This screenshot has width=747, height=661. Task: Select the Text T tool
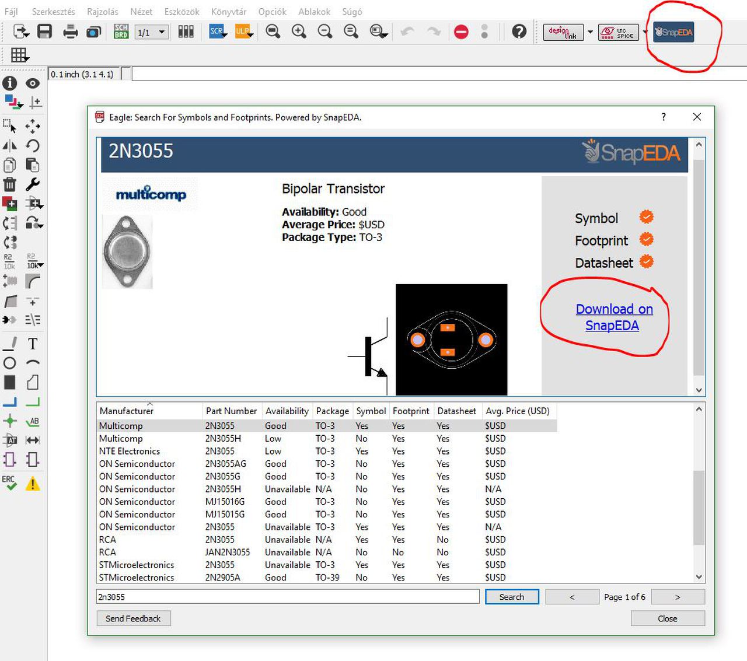[x=33, y=344]
